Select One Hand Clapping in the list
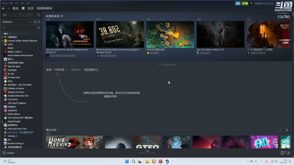Viewport: 294px width, 165px height. [17, 103]
